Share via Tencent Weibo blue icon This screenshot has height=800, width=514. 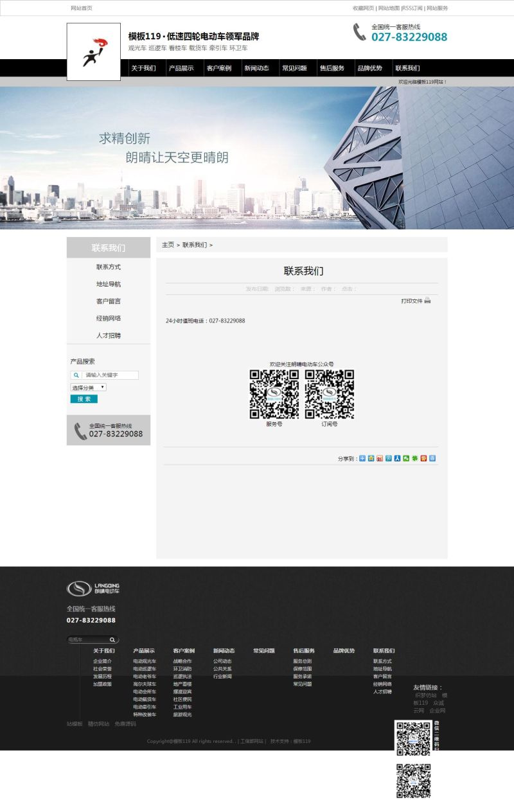point(389,458)
